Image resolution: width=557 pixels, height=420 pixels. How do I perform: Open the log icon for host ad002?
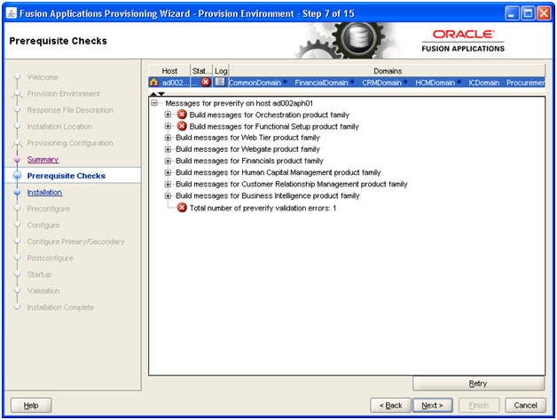point(220,83)
